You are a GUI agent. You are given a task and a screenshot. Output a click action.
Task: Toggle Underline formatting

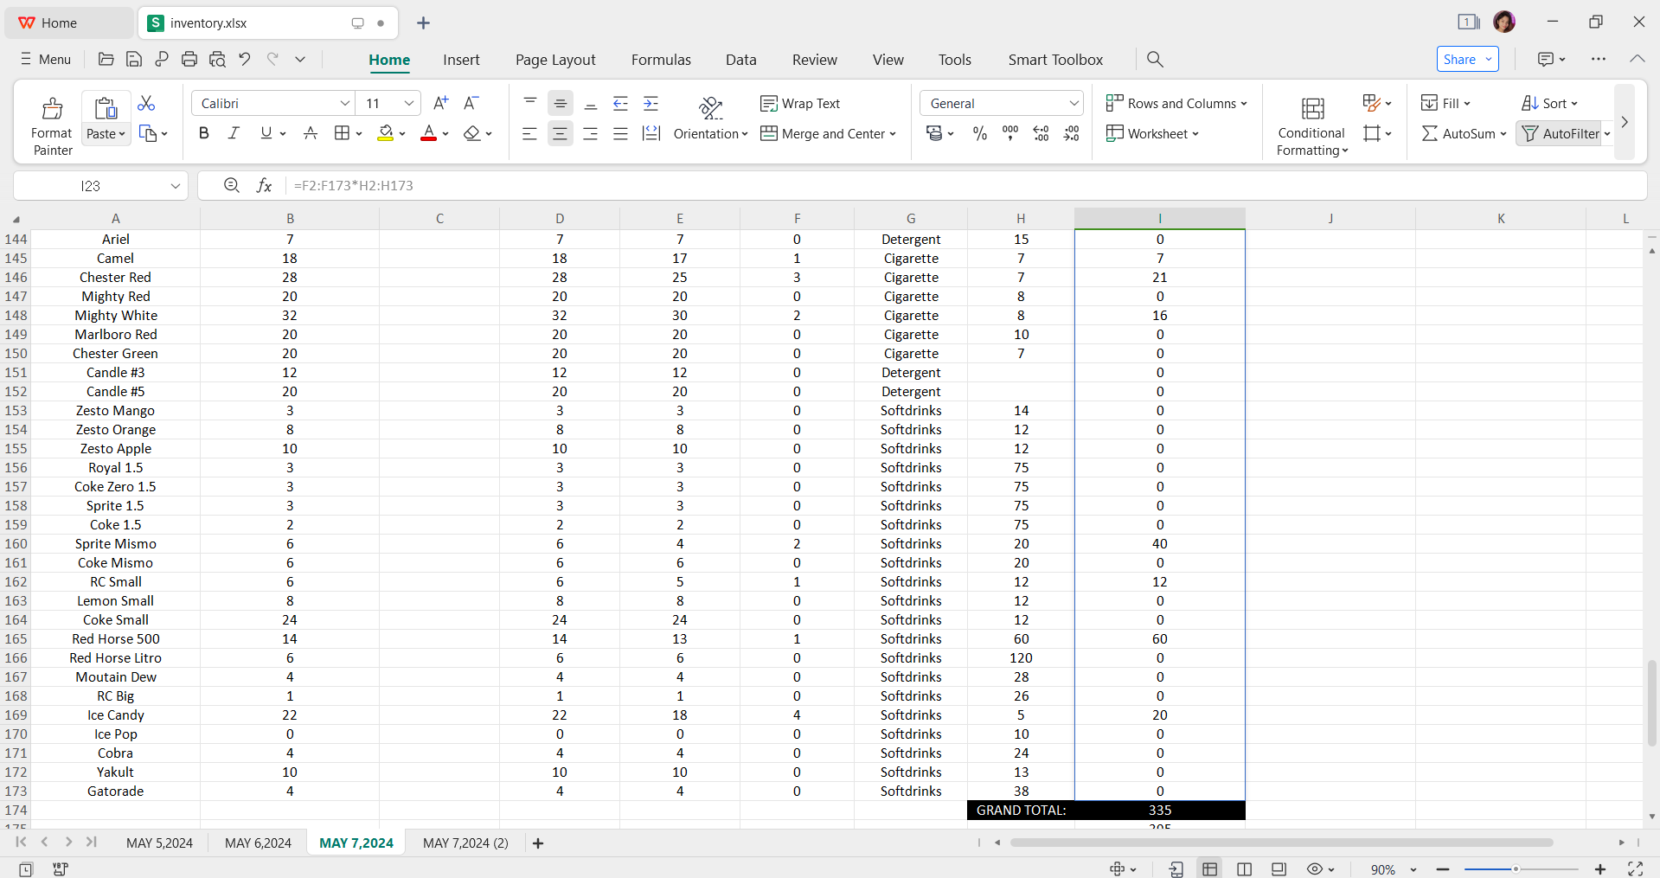click(266, 133)
